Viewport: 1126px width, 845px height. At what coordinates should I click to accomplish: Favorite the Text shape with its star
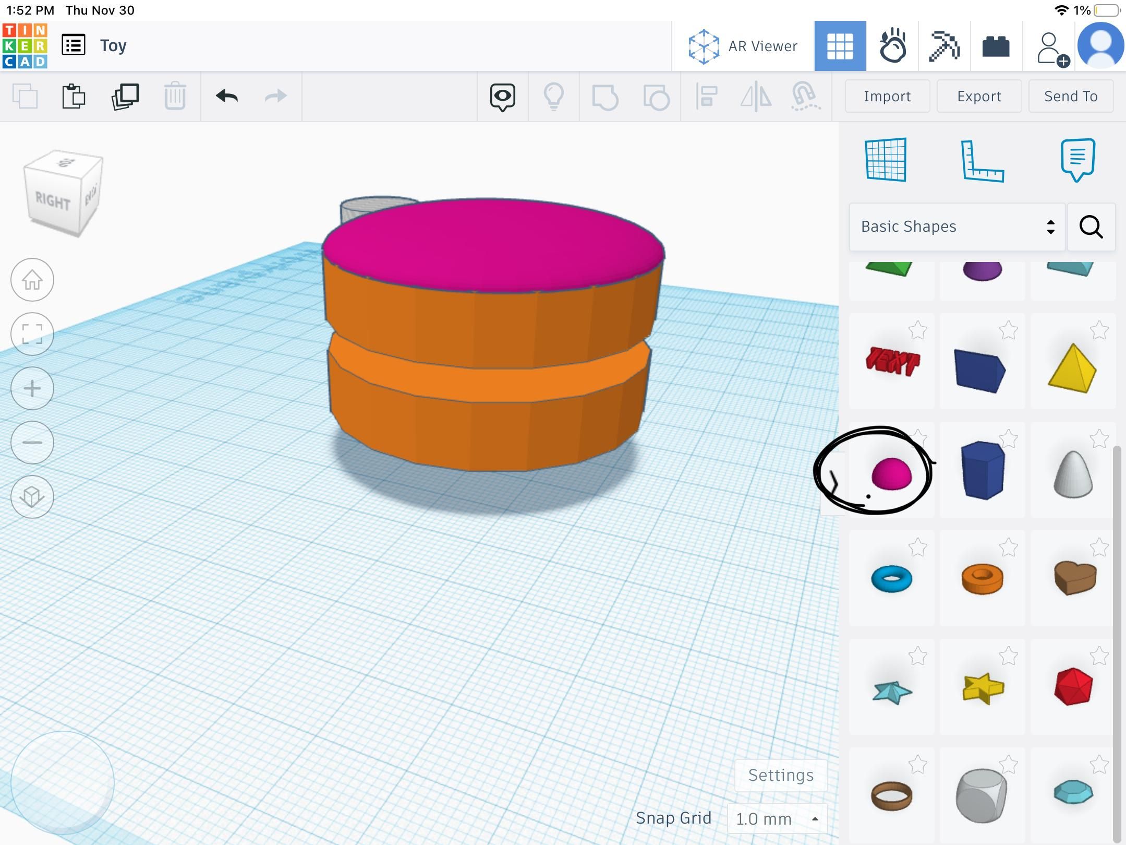click(x=918, y=330)
